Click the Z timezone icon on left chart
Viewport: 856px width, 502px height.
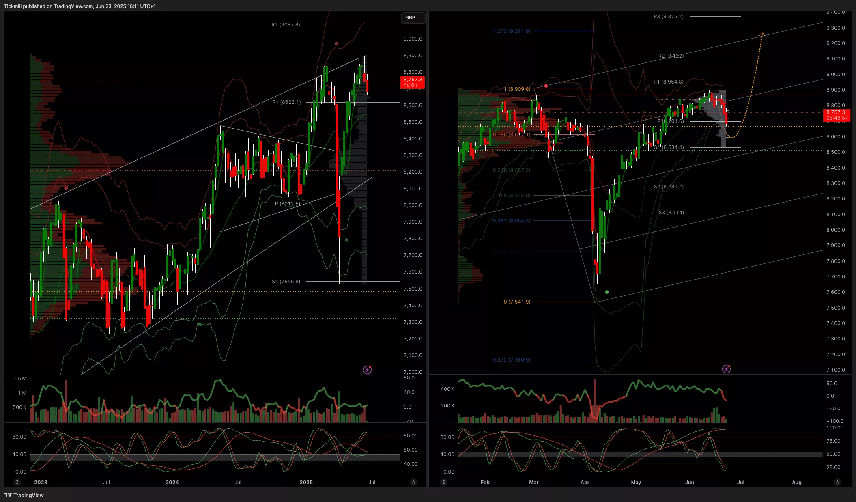click(17, 482)
